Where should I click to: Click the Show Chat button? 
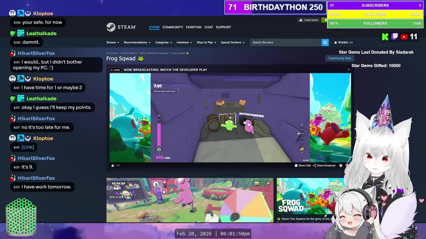[x=303, y=165]
